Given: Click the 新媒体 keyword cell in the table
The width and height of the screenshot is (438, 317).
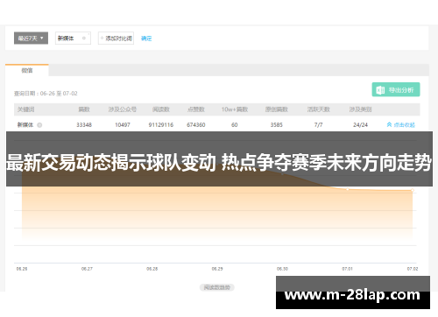Looking at the screenshot, I should [25, 125].
